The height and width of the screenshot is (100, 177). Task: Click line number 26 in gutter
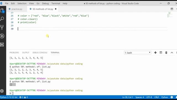pos(12,16)
